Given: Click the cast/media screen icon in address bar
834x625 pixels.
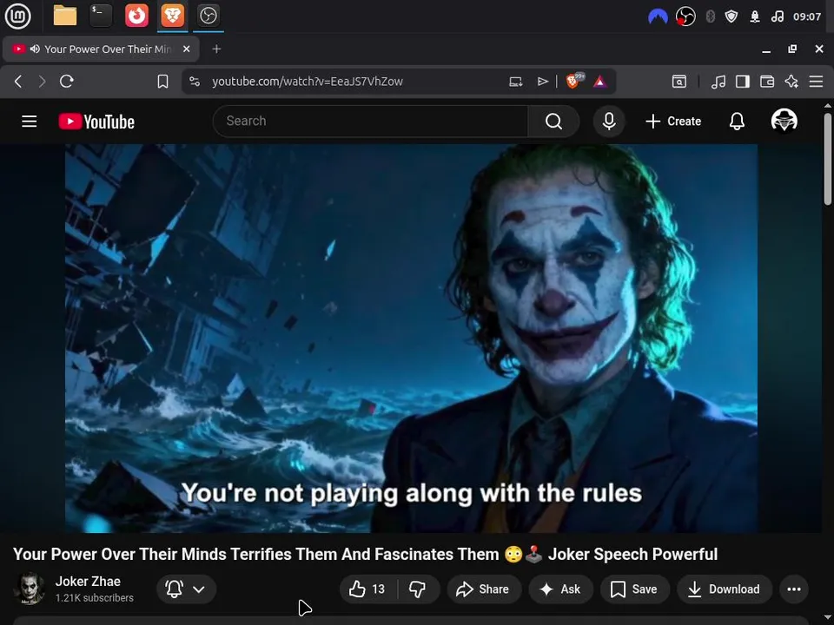Looking at the screenshot, I should [515, 82].
